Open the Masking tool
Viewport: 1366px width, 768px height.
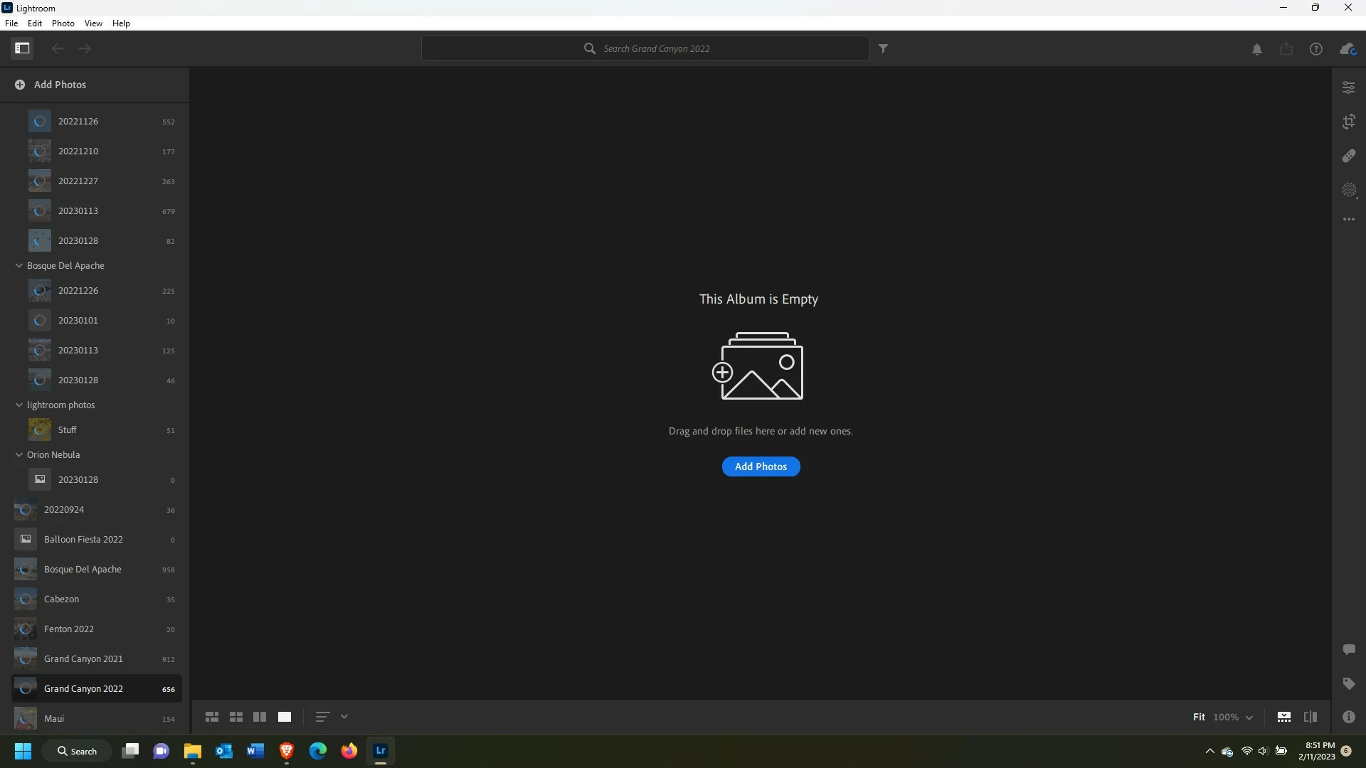point(1348,190)
